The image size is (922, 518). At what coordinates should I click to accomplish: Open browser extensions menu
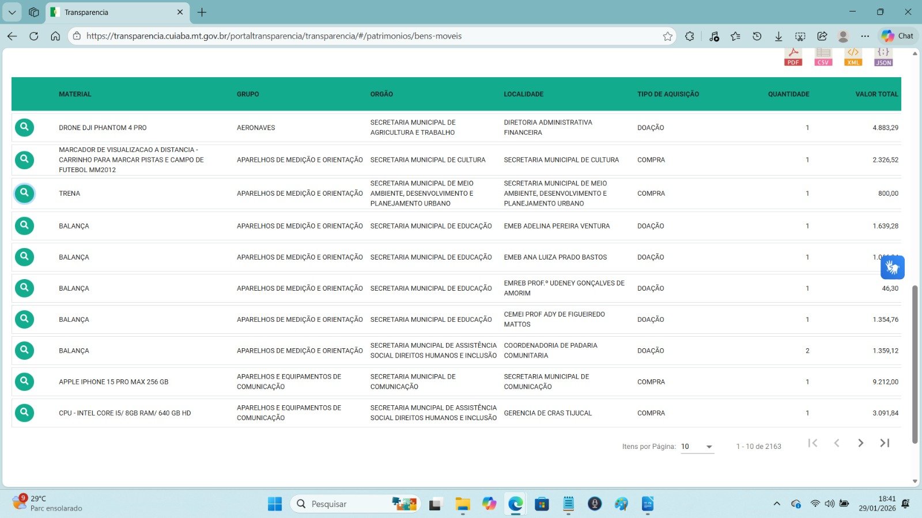coord(690,36)
